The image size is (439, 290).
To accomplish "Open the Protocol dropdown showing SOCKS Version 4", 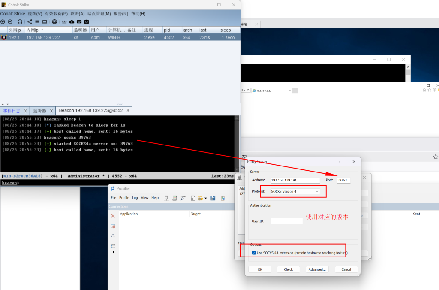I will click(295, 191).
